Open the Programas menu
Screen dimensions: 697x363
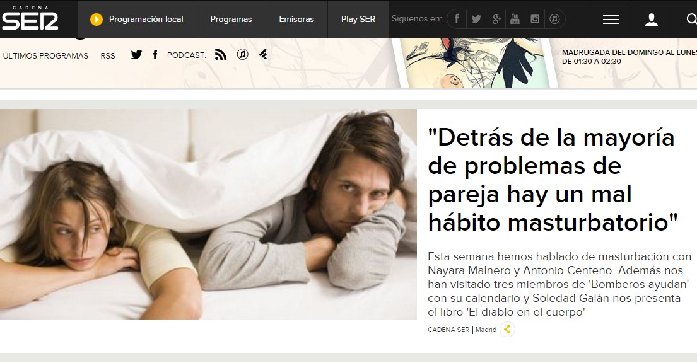pos(231,19)
